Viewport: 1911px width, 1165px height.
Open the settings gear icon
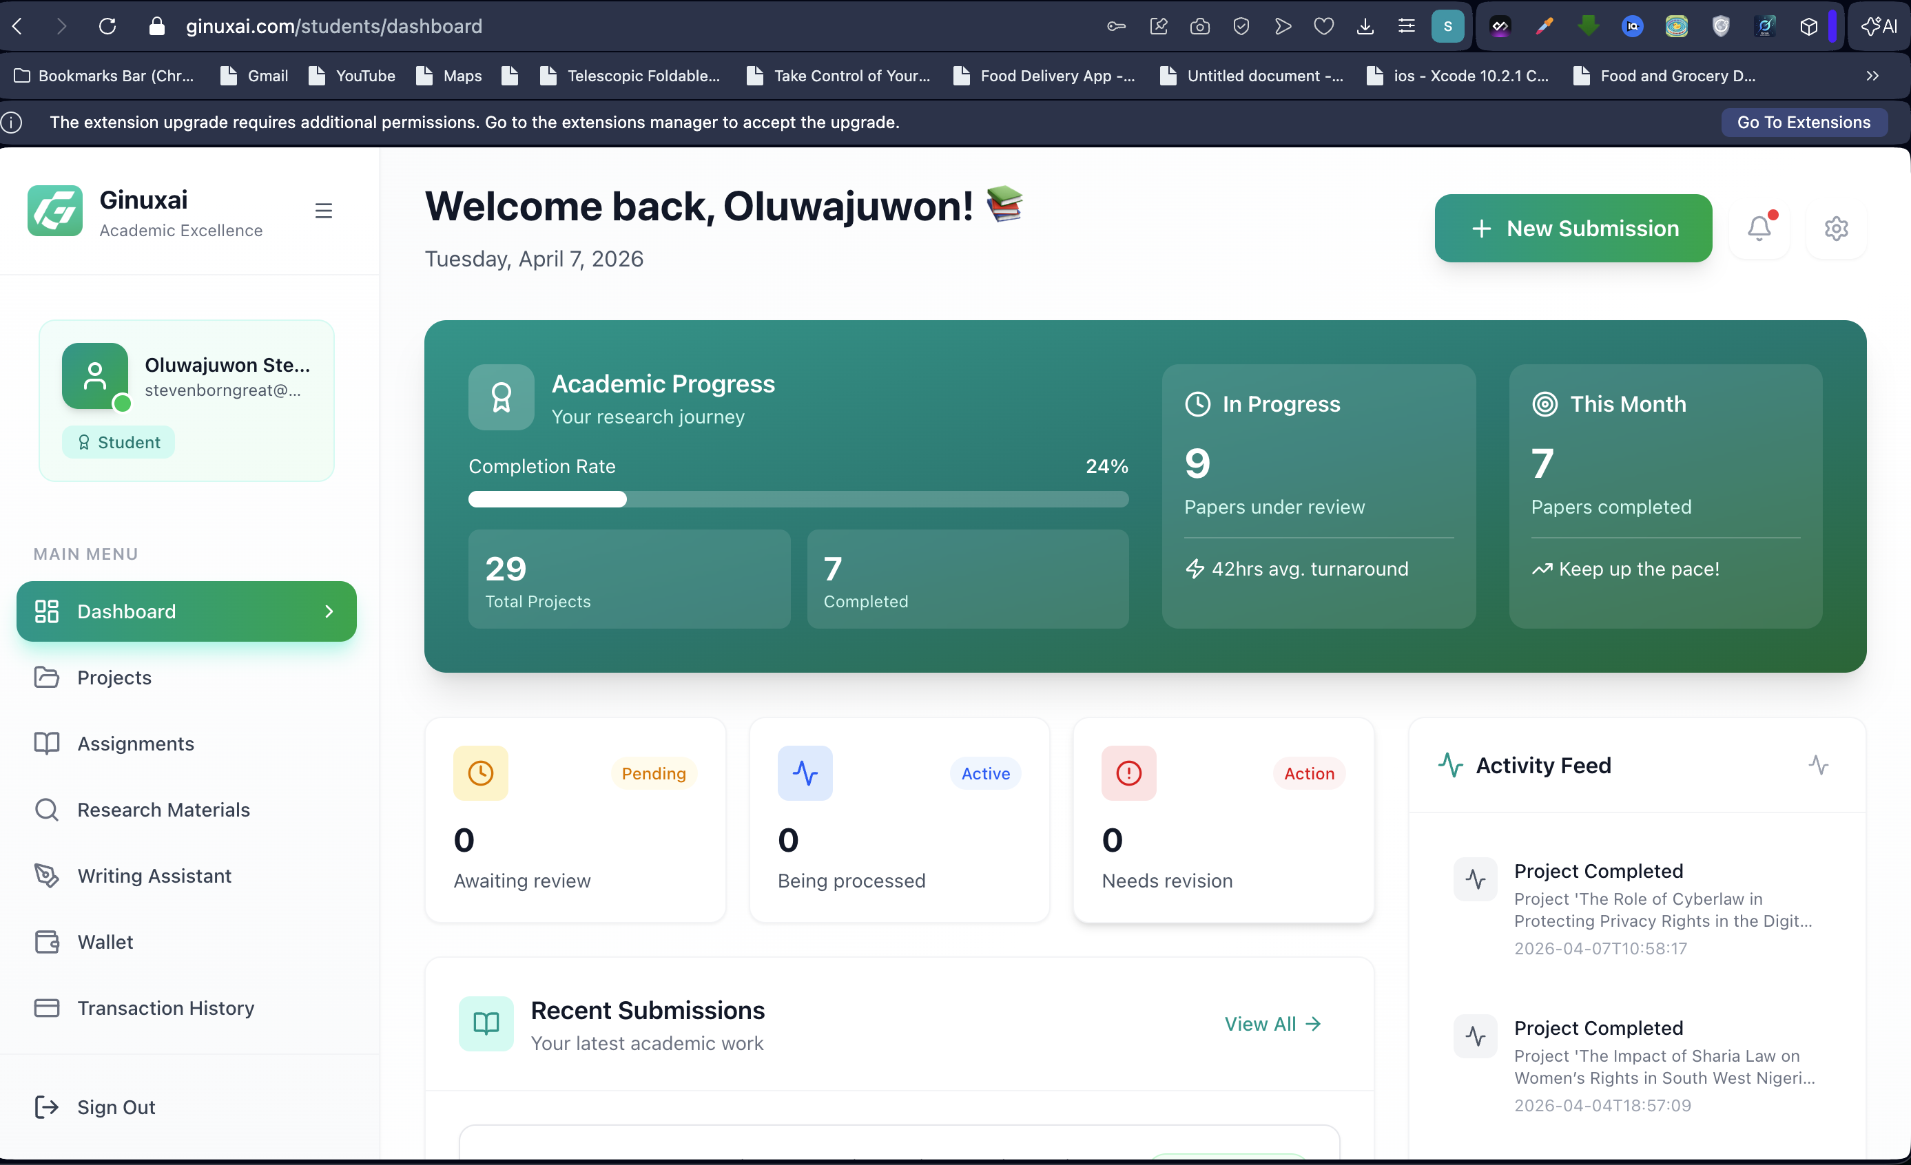[1836, 229]
